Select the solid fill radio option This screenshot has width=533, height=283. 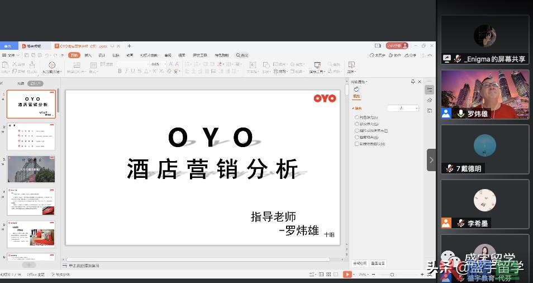click(356, 117)
